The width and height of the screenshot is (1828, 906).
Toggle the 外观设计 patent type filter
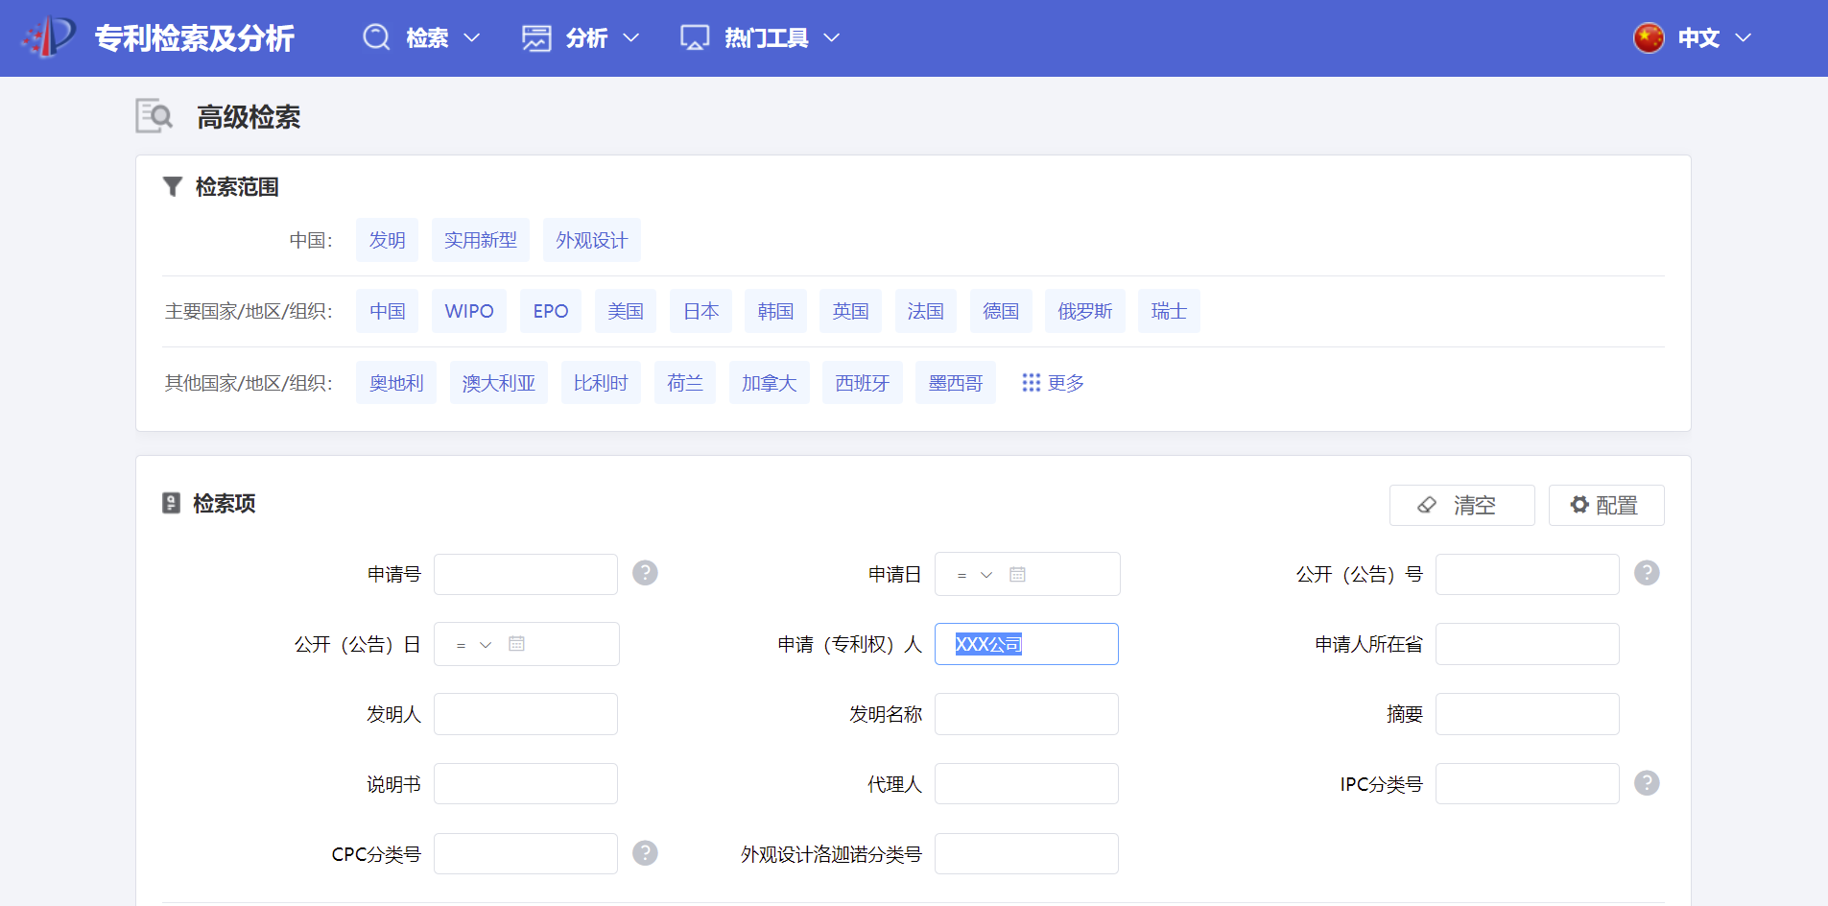coord(591,240)
